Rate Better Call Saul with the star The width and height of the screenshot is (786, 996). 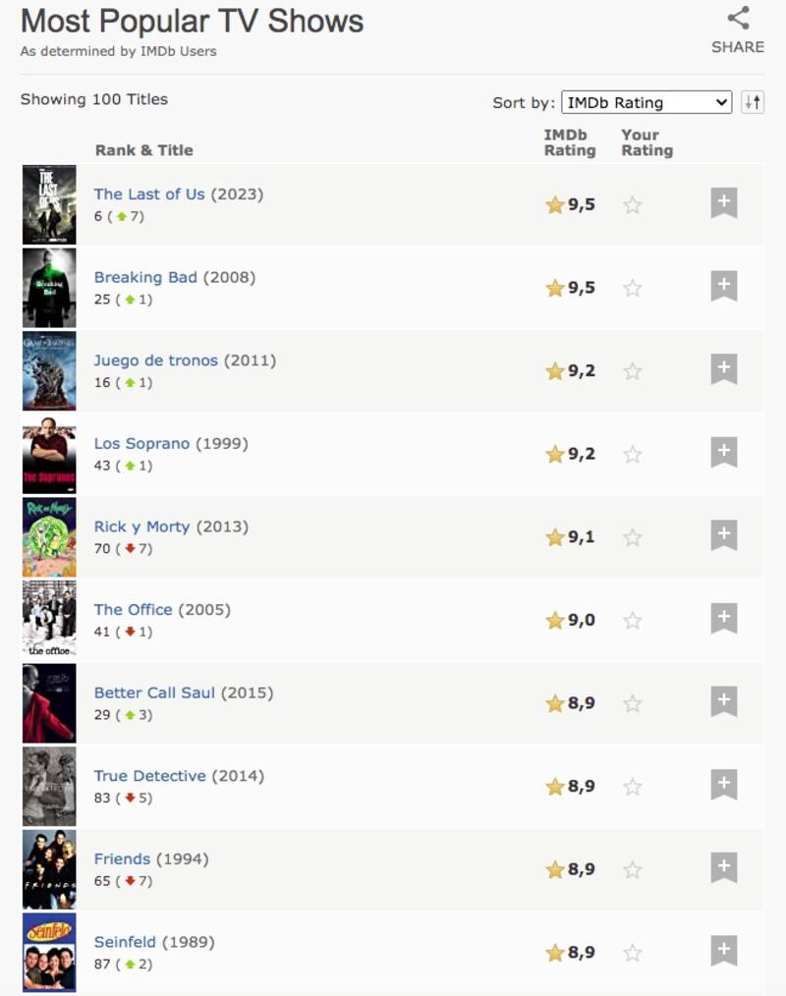pyautogui.click(x=633, y=703)
